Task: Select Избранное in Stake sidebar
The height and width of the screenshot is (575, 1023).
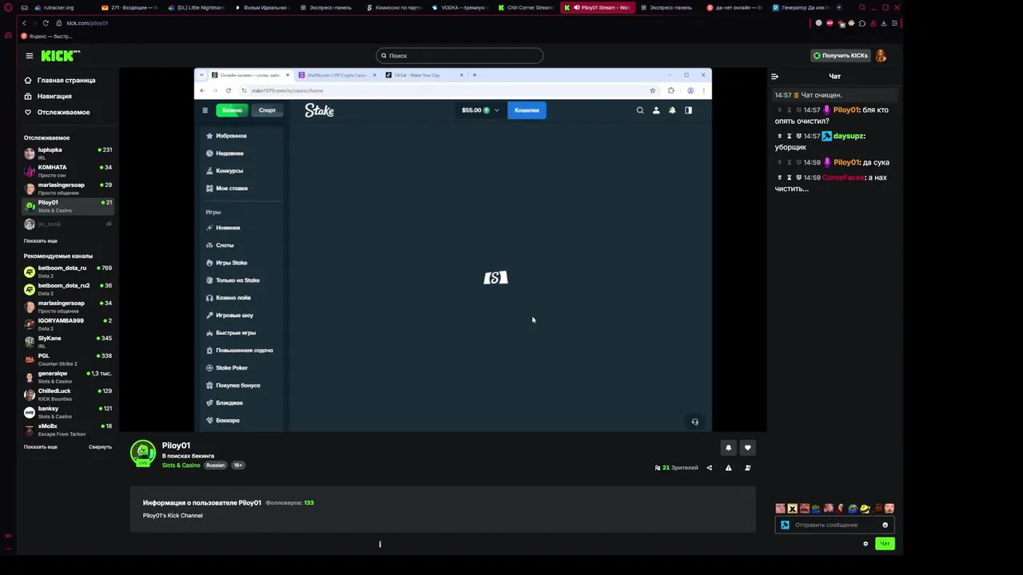Action: tap(243, 136)
